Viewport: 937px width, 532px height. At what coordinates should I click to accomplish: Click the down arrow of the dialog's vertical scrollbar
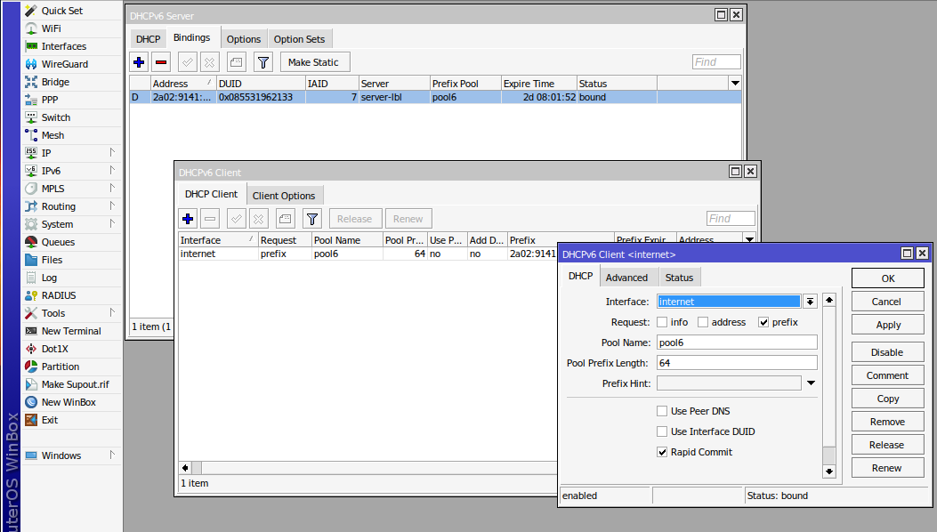point(828,472)
